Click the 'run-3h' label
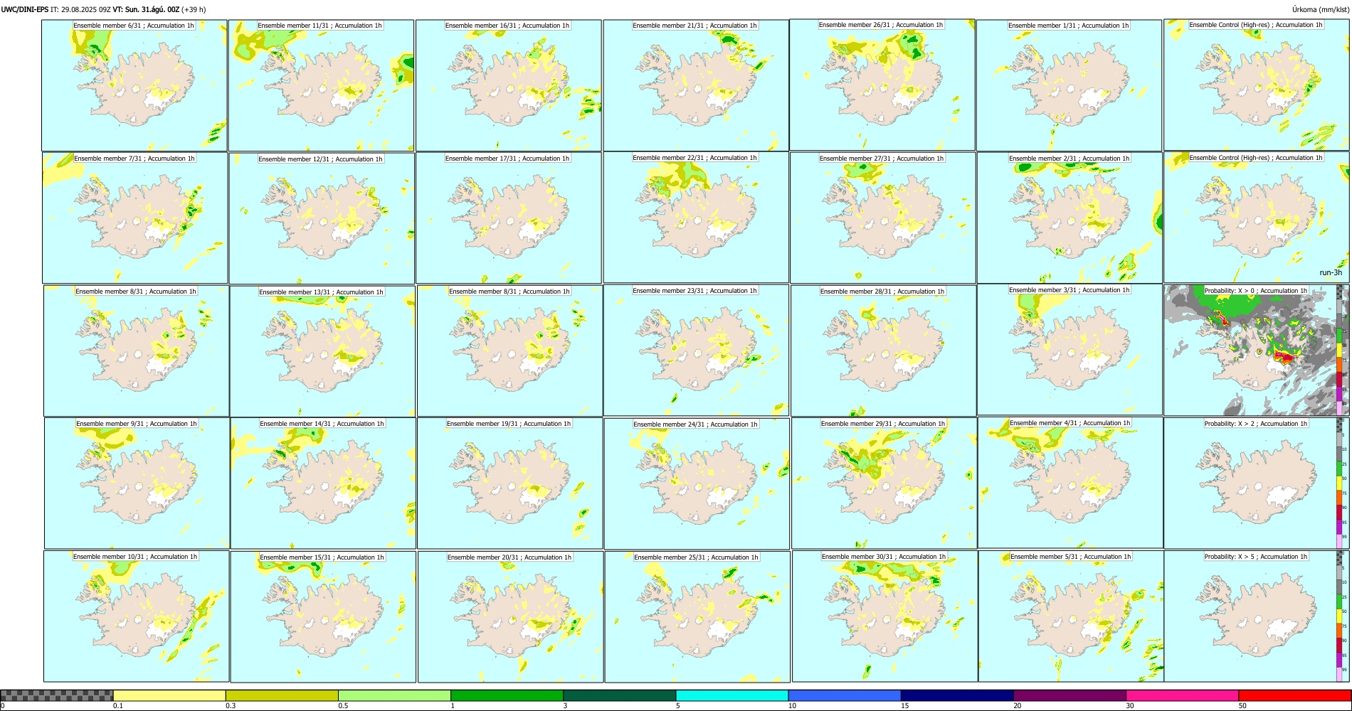Image resolution: width=1352 pixels, height=711 pixels. (1330, 273)
